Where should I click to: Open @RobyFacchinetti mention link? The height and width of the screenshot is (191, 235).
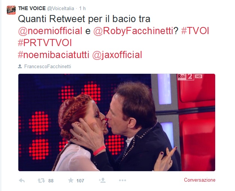[133, 31]
